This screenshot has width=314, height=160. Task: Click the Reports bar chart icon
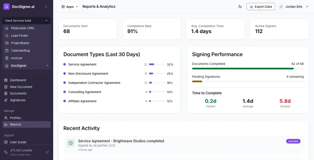click(x=6, y=124)
